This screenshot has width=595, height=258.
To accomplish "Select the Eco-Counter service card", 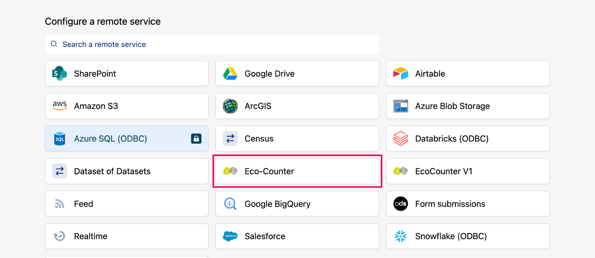I will point(297,171).
